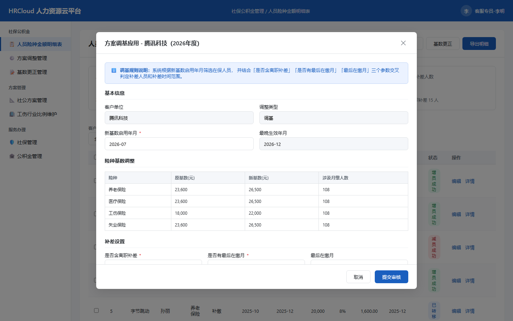Click the shield icon beside 社保管理
513x321 pixels.
coord(12,142)
